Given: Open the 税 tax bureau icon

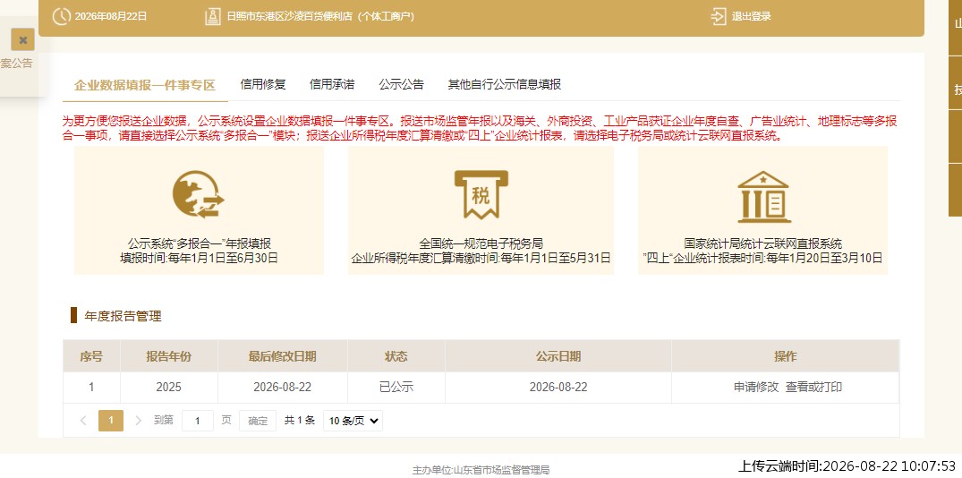Looking at the screenshot, I should coord(481,194).
